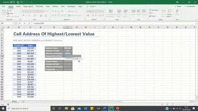
Task: Click the Sheet1 tab
Action: pos(15,101)
